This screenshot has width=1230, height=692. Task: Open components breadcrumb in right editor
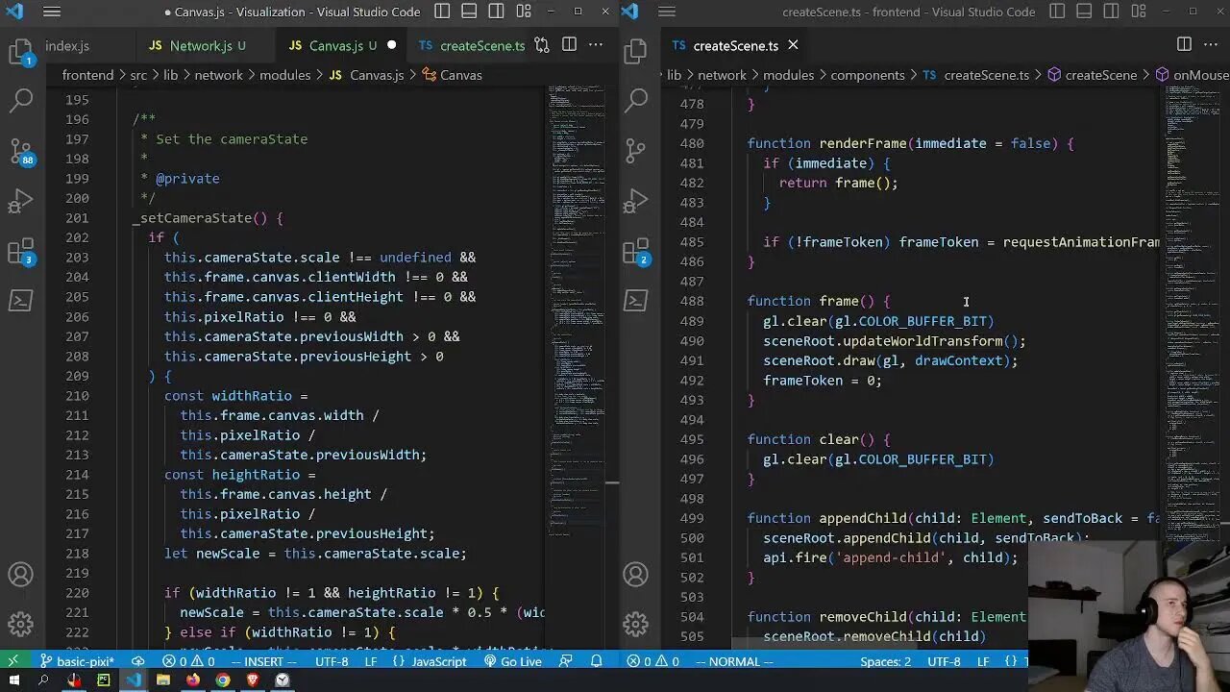(x=868, y=75)
